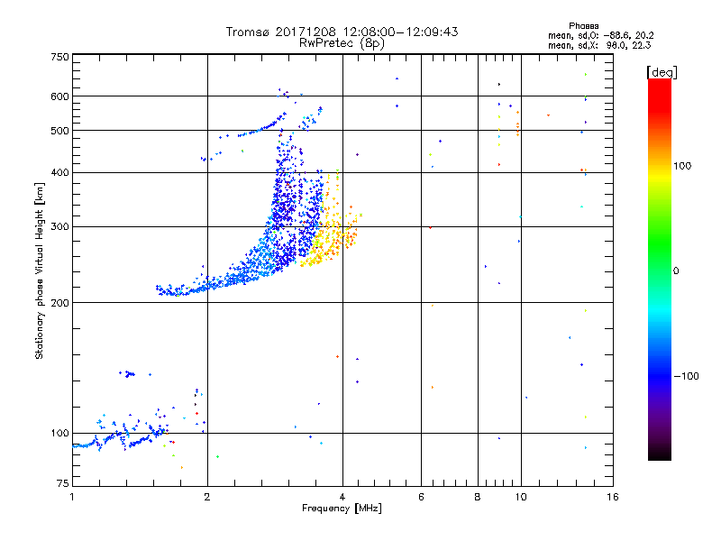Click the 750 tick on the height axis
This screenshot has width=721, height=541.
click(x=59, y=57)
